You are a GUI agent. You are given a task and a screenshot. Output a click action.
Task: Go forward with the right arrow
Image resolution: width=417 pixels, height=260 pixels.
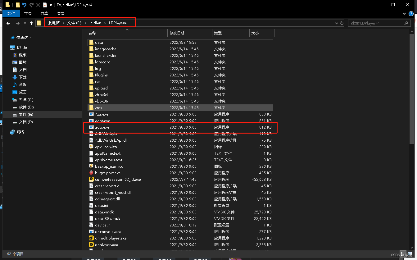pos(18,23)
